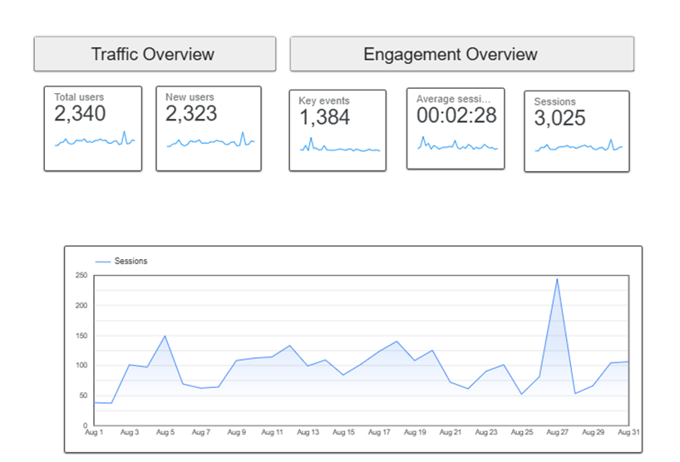Select the Total users scorecard

93,128
